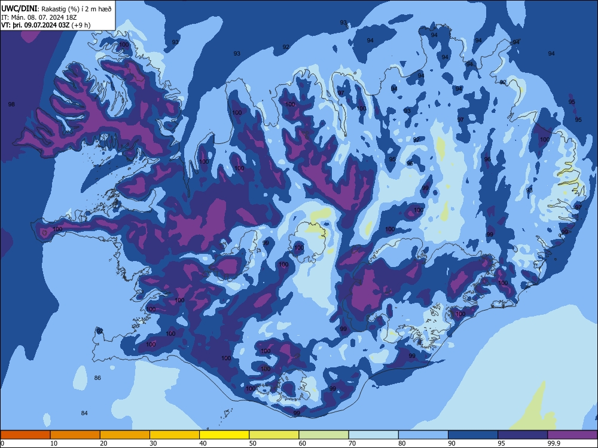Click the "98" humidity value over western sea
The height and width of the screenshot is (448, 598).
click(11, 105)
